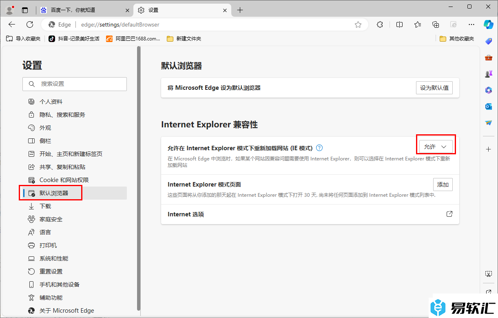The height and width of the screenshot is (318, 498).
Task: Open the 阿里巴巴1688.com bookmark
Action: [133, 39]
